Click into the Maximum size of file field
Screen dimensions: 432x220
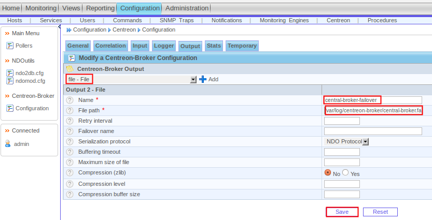(x=342, y=162)
